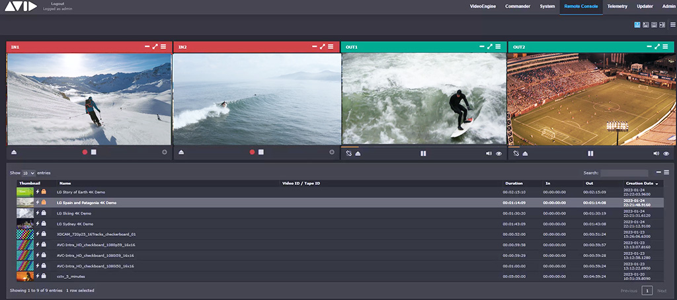Click the Previous pagination button

(x=629, y=291)
